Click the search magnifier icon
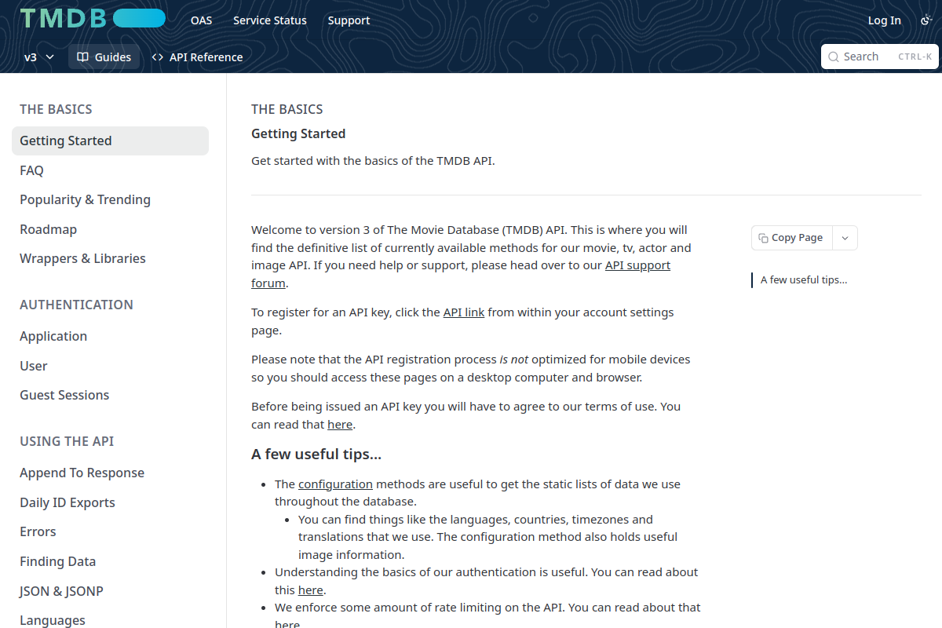The image size is (942, 628). coord(834,57)
